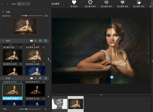Switch to split compare view mode
The image size is (153, 112).
[x=28, y=4]
